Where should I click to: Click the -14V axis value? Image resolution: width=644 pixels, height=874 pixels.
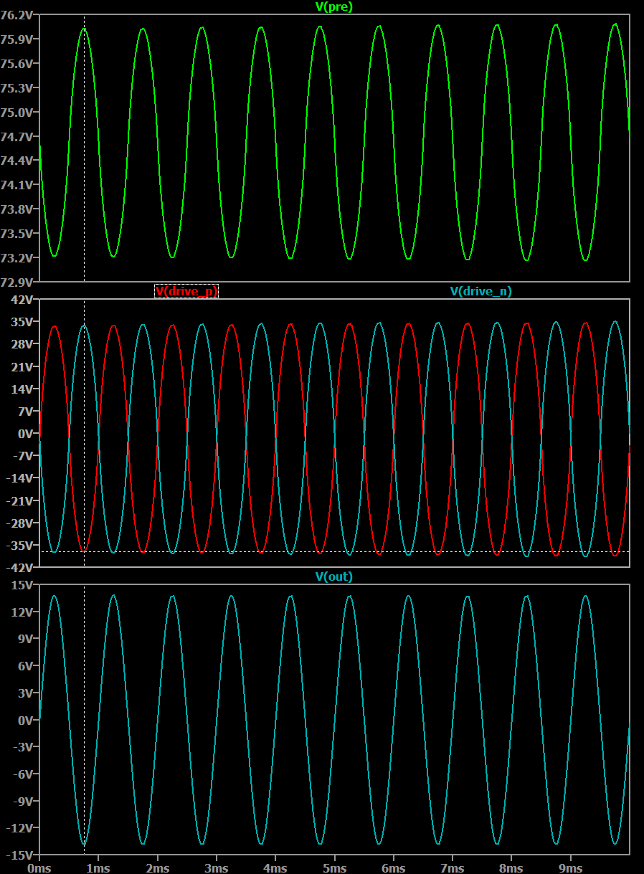(20, 478)
